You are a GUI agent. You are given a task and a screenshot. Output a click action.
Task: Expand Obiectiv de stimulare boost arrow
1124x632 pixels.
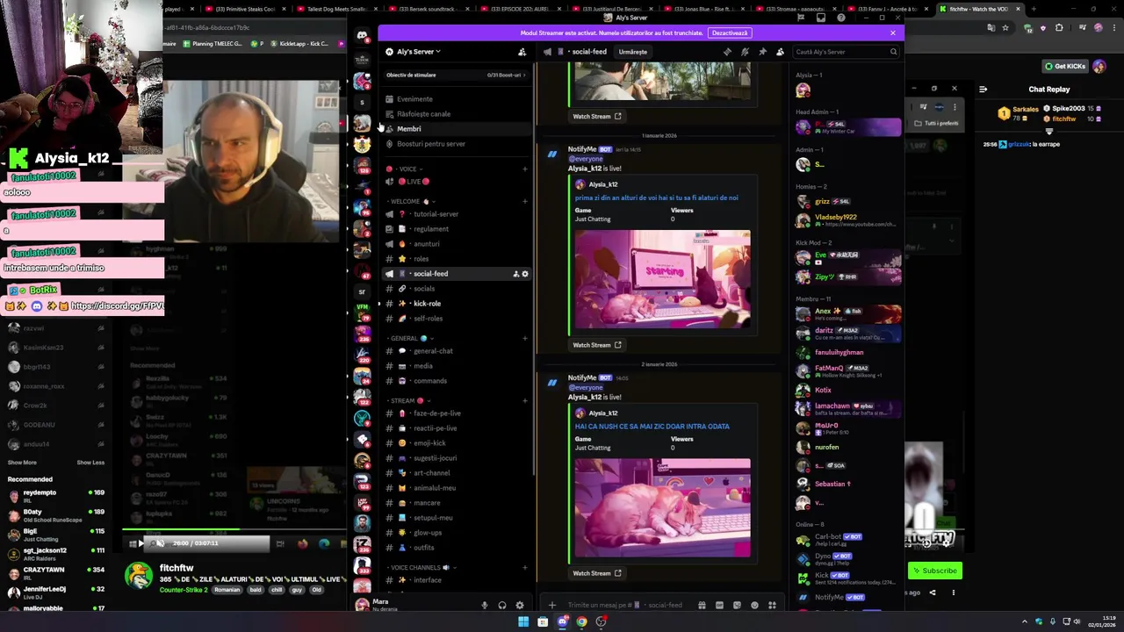point(524,75)
